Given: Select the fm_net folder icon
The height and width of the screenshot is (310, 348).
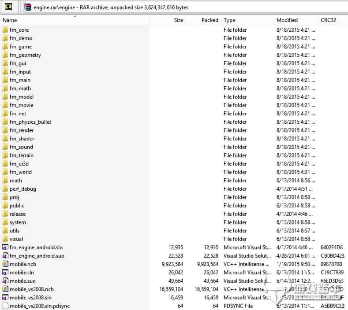Looking at the screenshot, I should (x=5, y=114).
